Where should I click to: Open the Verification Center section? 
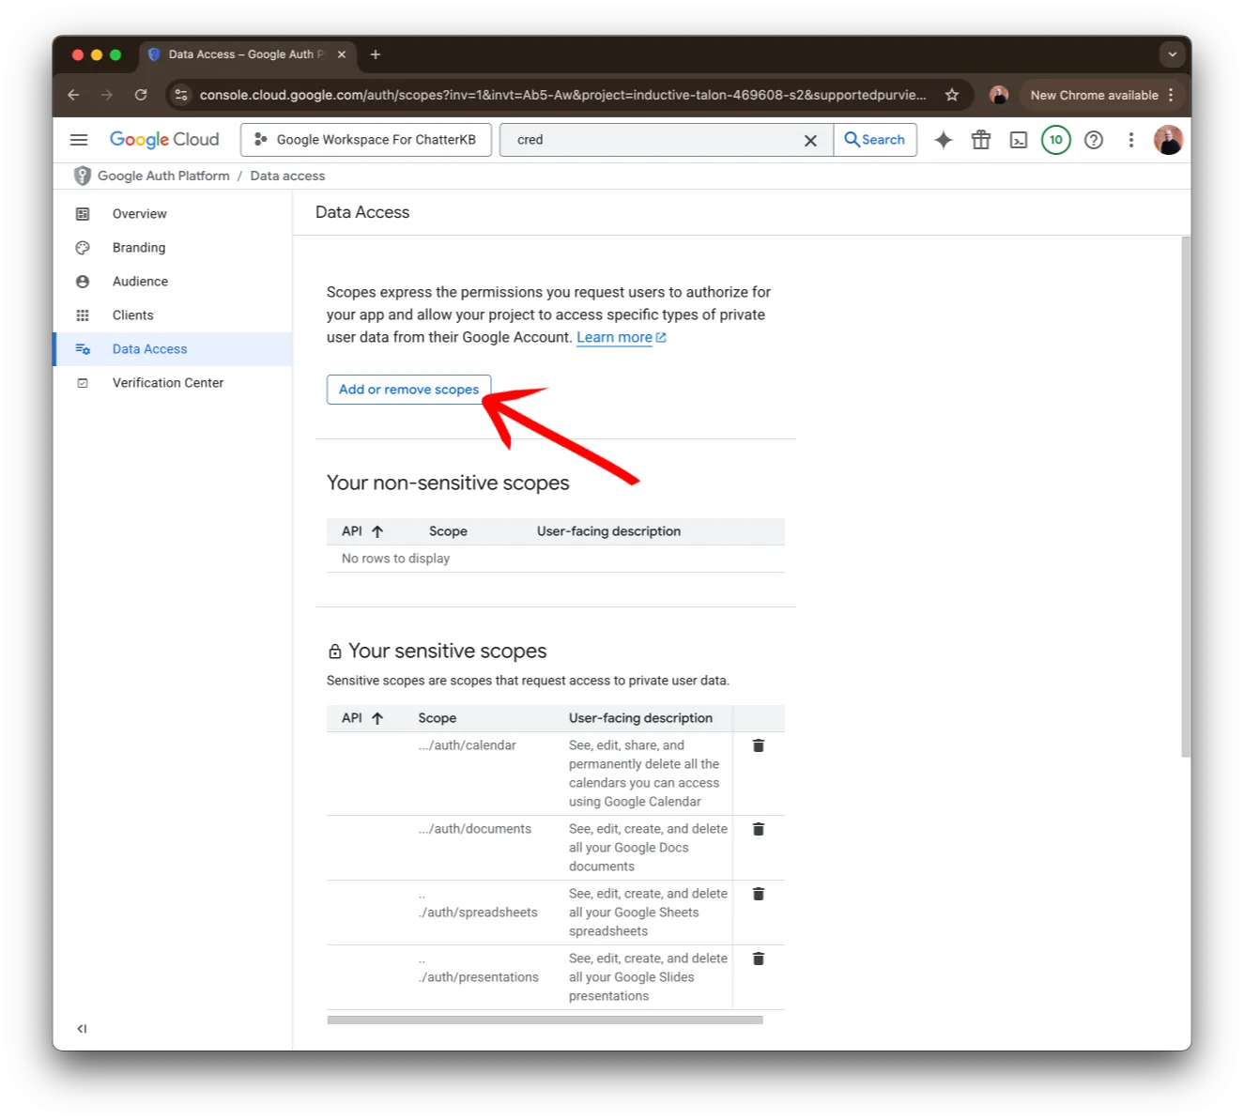click(173, 383)
